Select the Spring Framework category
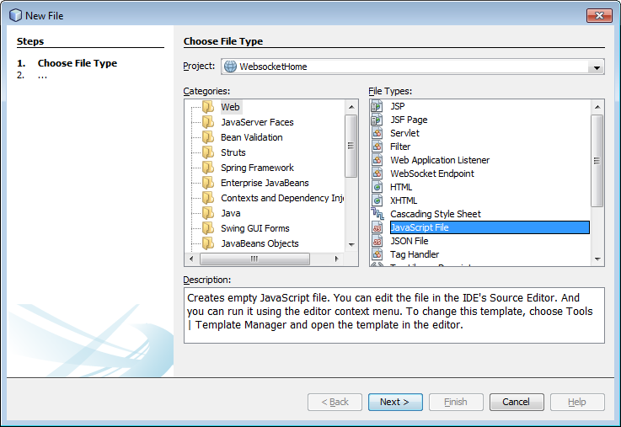The image size is (621, 427). [257, 168]
